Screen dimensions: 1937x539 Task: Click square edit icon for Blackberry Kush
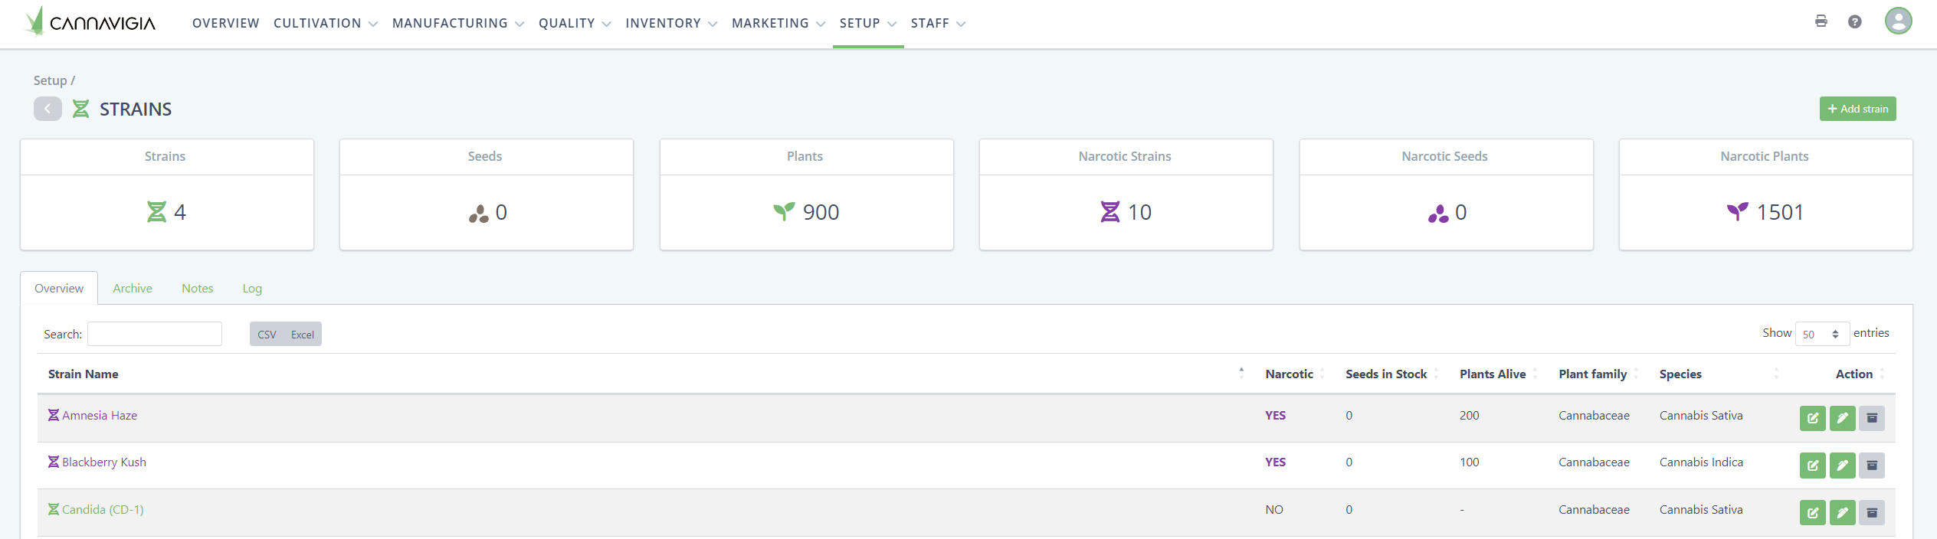(1812, 465)
